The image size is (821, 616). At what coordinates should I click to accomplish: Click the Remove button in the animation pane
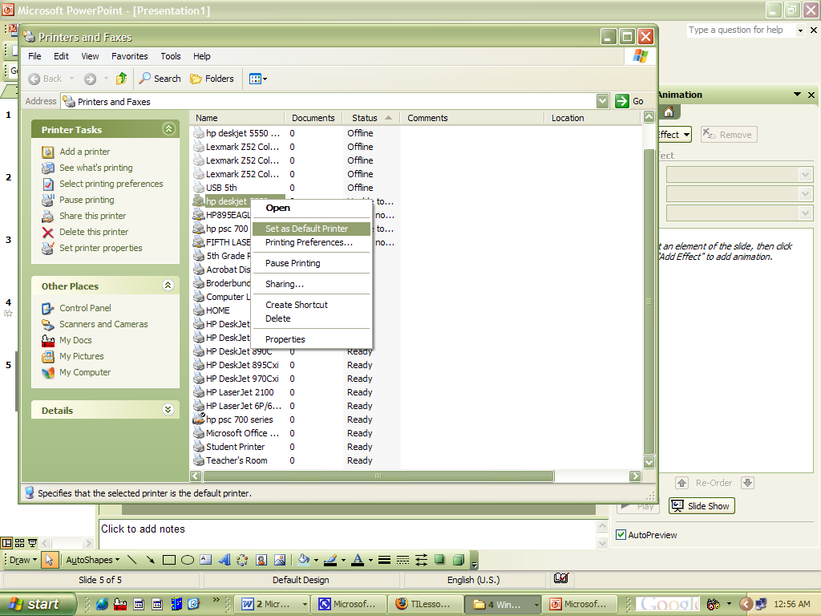pyautogui.click(x=729, y=135)
